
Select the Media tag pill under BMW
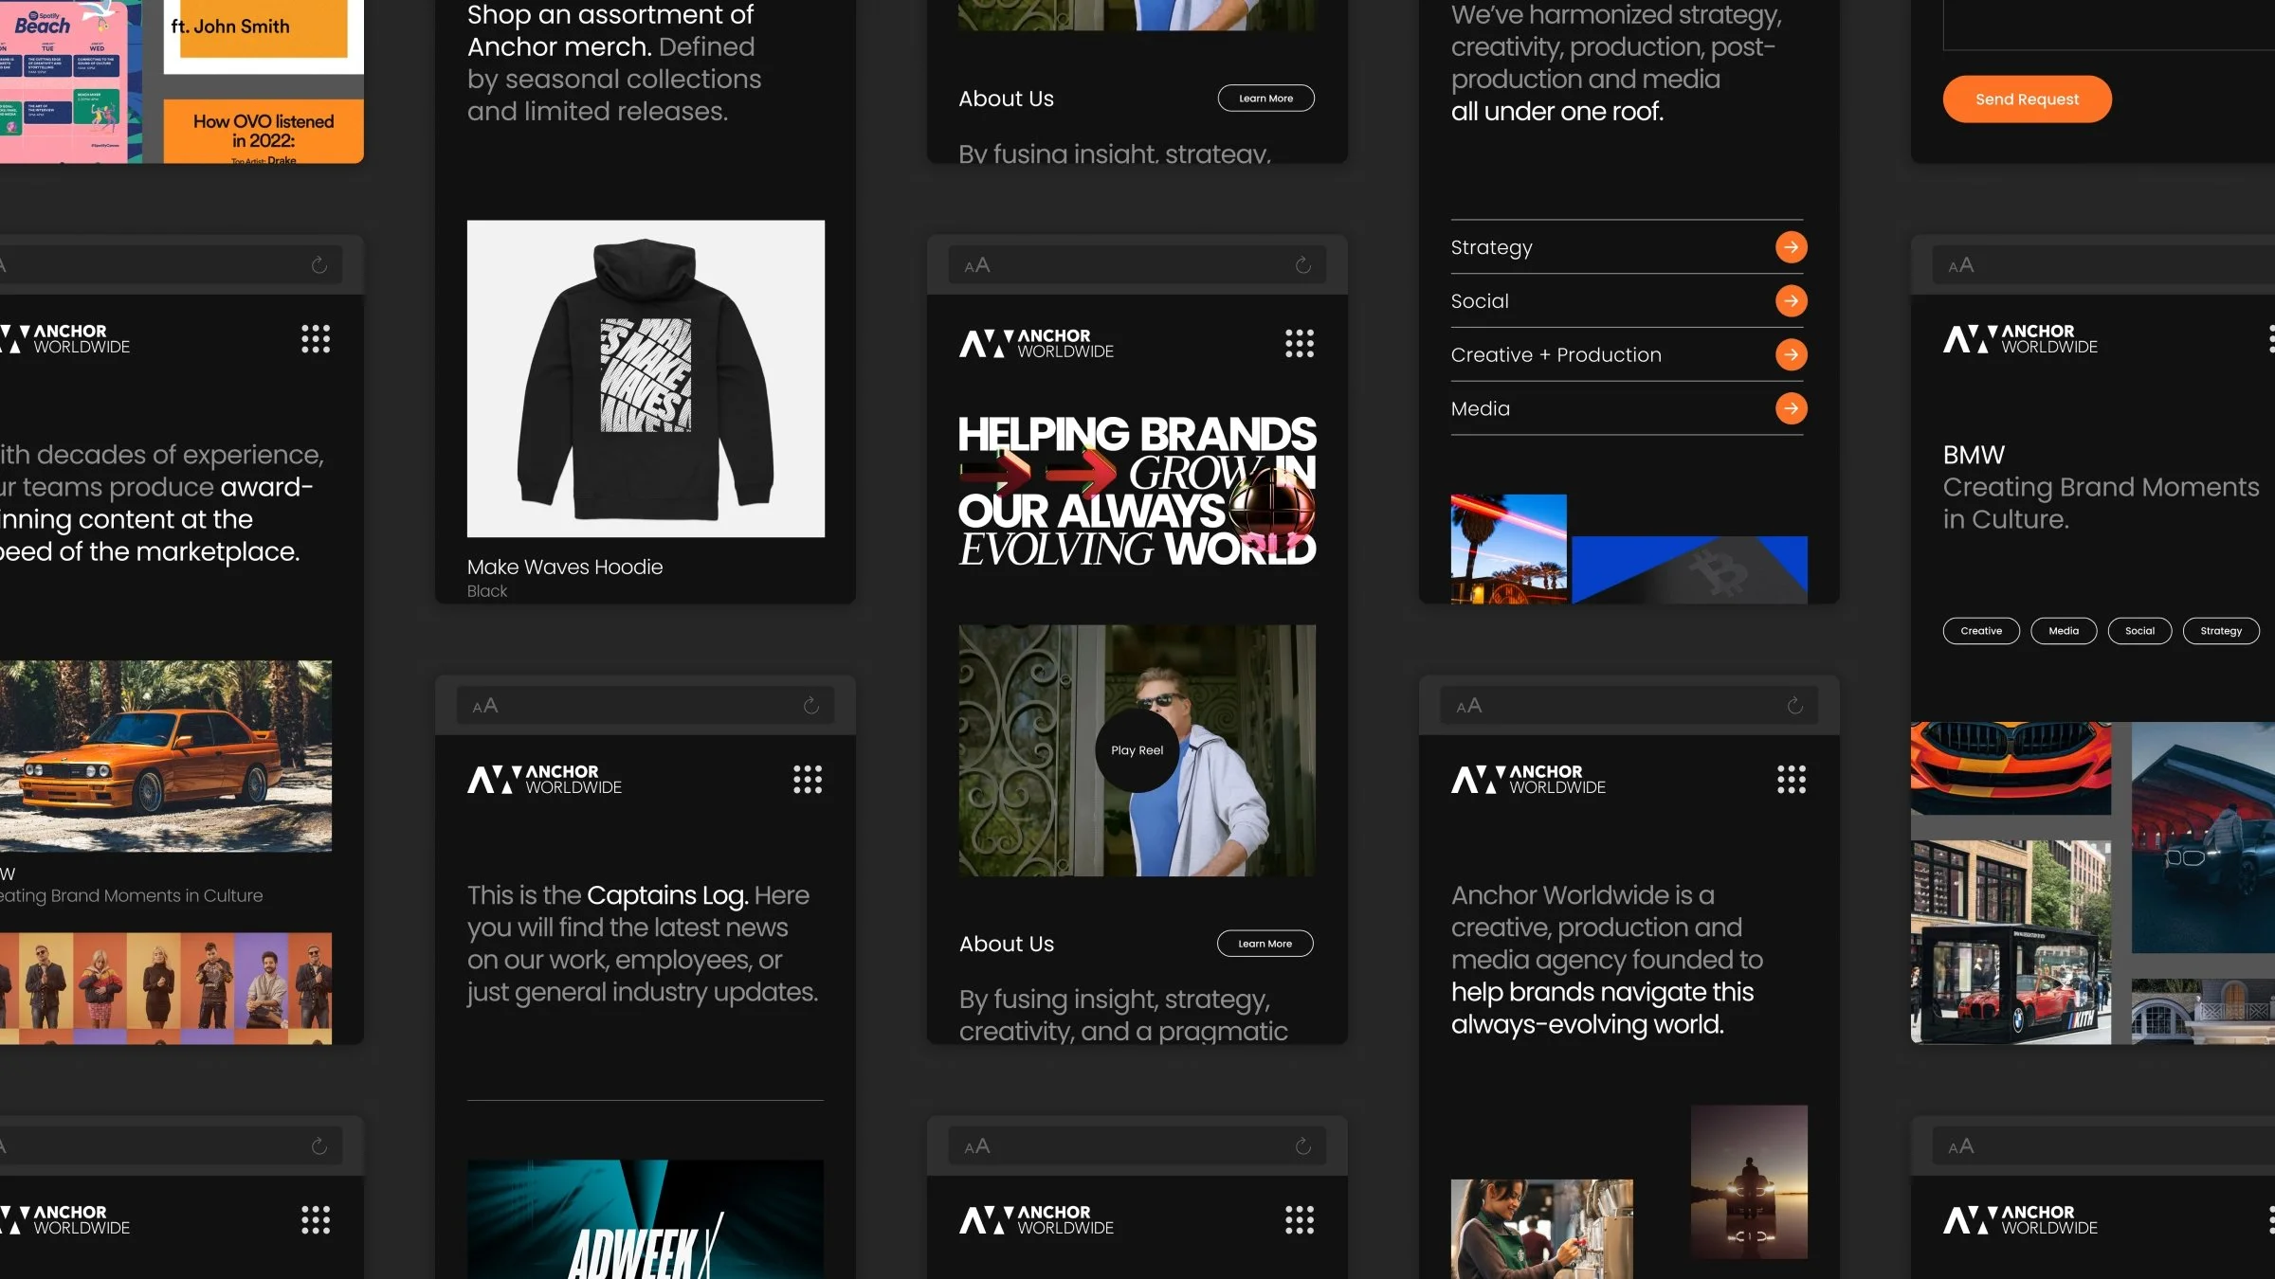click(2063, 631)
